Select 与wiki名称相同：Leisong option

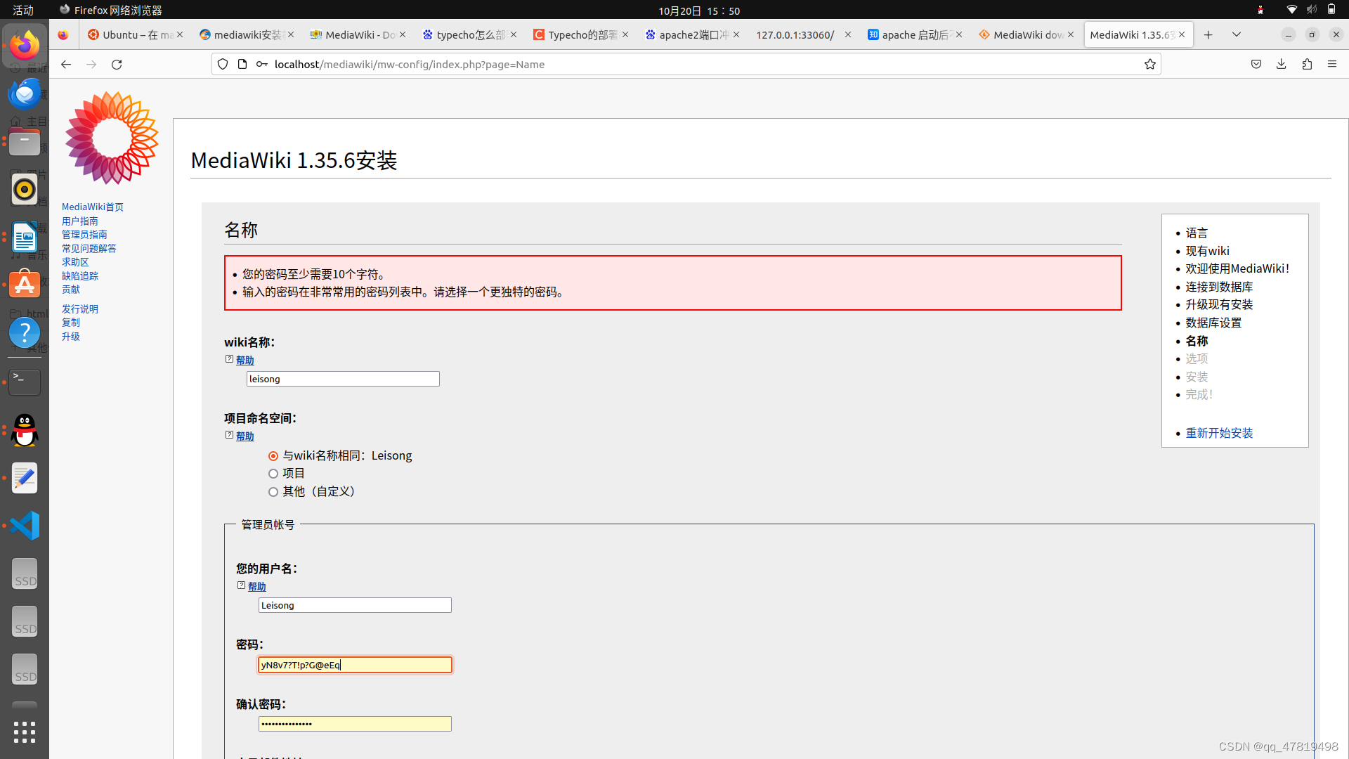[273, 455]
